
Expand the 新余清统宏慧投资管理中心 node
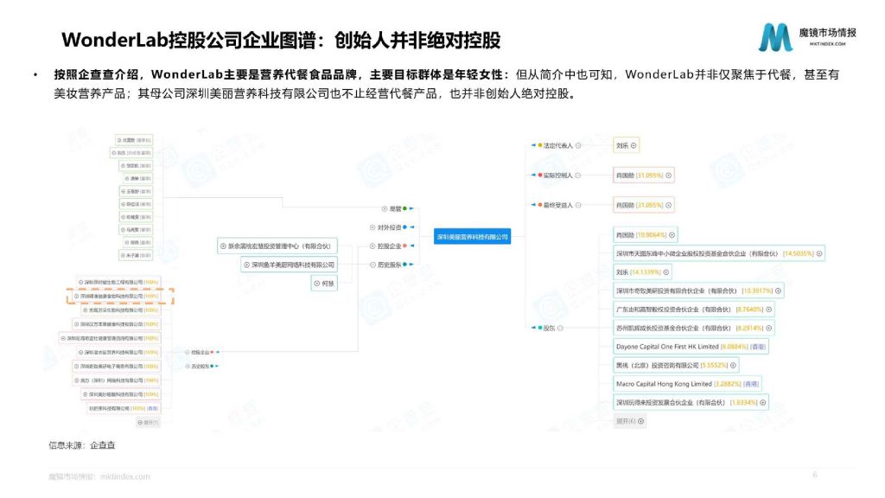coord(224,246)
